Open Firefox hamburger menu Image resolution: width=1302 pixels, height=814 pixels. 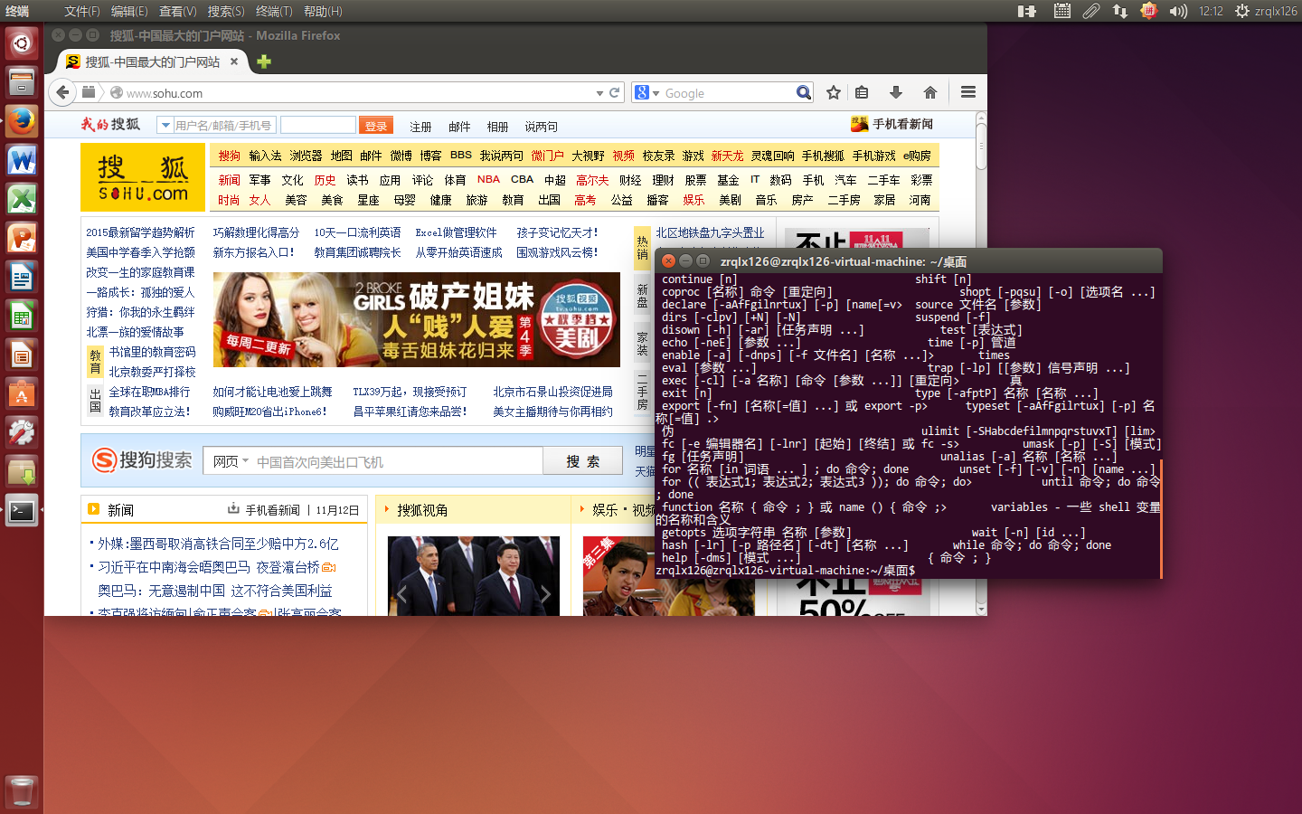click(967, 92)
